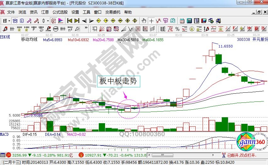Expand the 日 period dropdown arrow
Viewport: 268px width, 165px height.
click(9, 21)
